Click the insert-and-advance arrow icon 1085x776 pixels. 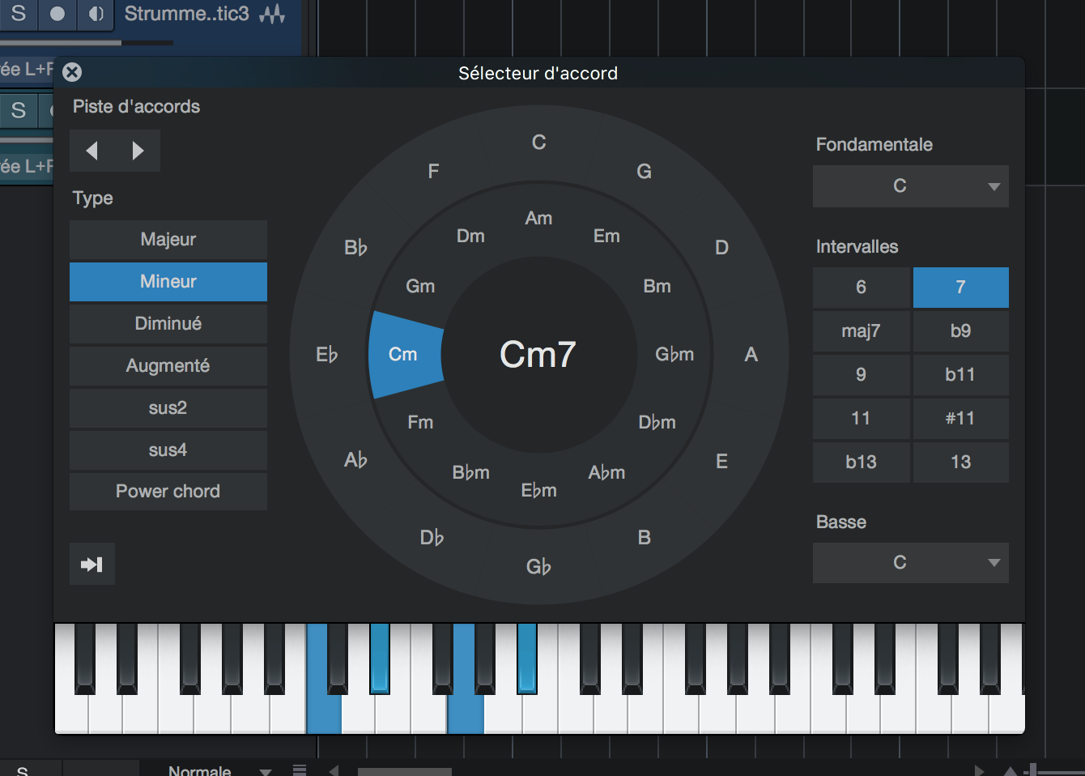coord(92,564)
